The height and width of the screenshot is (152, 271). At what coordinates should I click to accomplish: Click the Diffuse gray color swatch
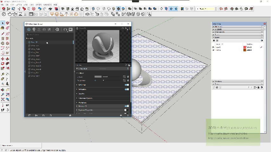(x=98, y=77)
